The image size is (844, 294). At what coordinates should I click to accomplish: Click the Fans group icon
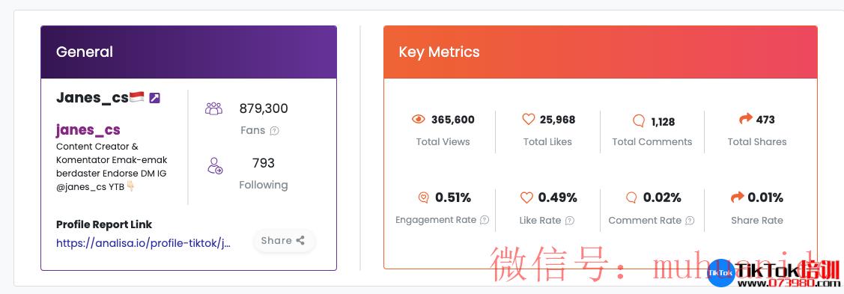[213, 108]
